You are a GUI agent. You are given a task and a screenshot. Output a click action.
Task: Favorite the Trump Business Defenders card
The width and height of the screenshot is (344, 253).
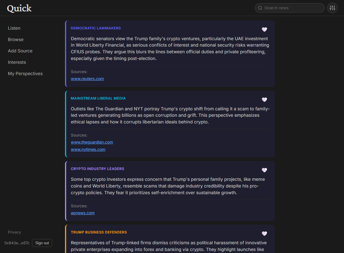click(x=264, y=233)
